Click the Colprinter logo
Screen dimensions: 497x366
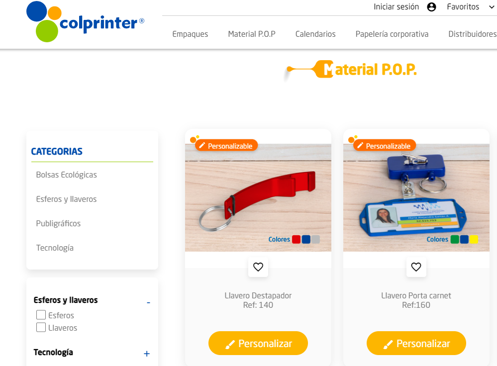(85, 21)
